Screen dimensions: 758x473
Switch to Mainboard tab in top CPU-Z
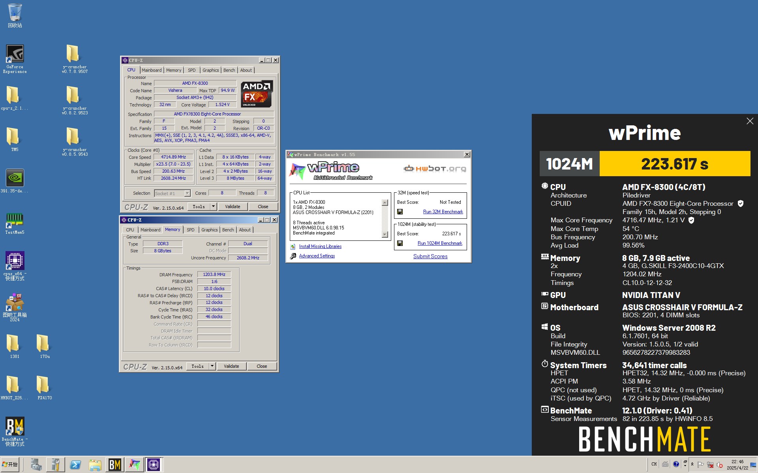click(x=152, y=70)
